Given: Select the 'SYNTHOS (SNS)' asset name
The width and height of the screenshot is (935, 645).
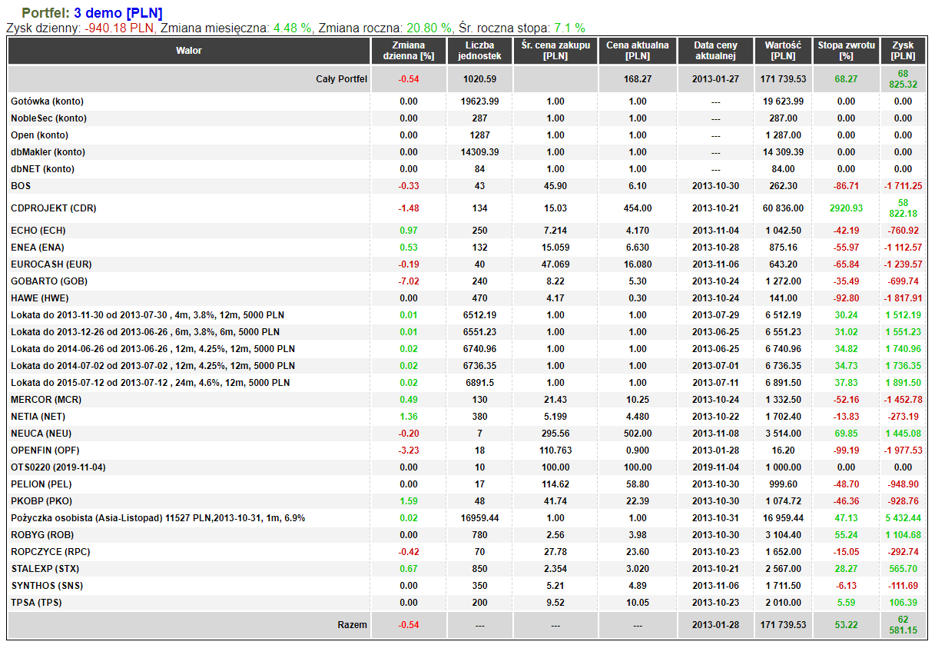Looking at the screenshot, I should tap(47, 586).
